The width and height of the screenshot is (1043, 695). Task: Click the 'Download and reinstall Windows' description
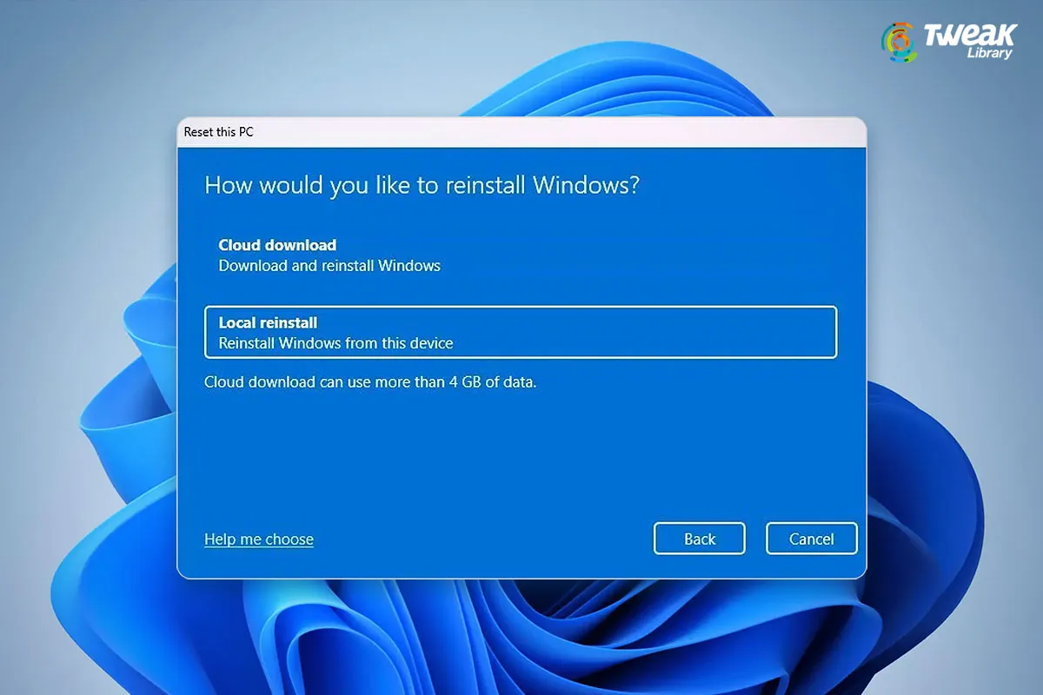click(x=329, y=266)
